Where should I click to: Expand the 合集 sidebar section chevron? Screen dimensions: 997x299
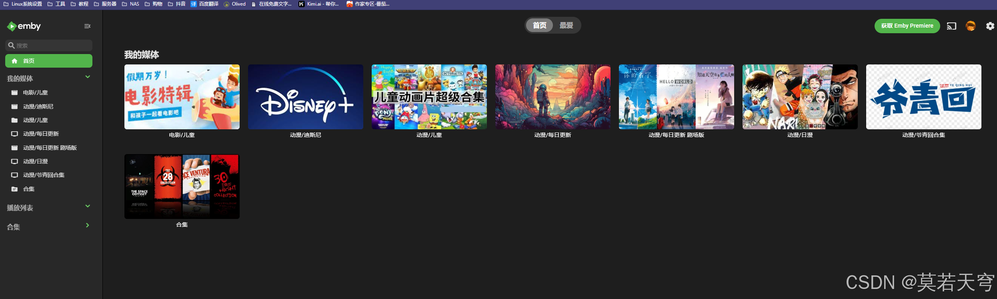(88, 225)
